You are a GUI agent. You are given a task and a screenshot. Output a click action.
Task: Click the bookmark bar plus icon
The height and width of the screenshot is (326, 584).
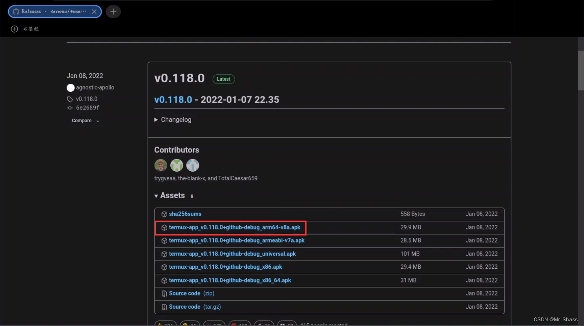[15, 29]
